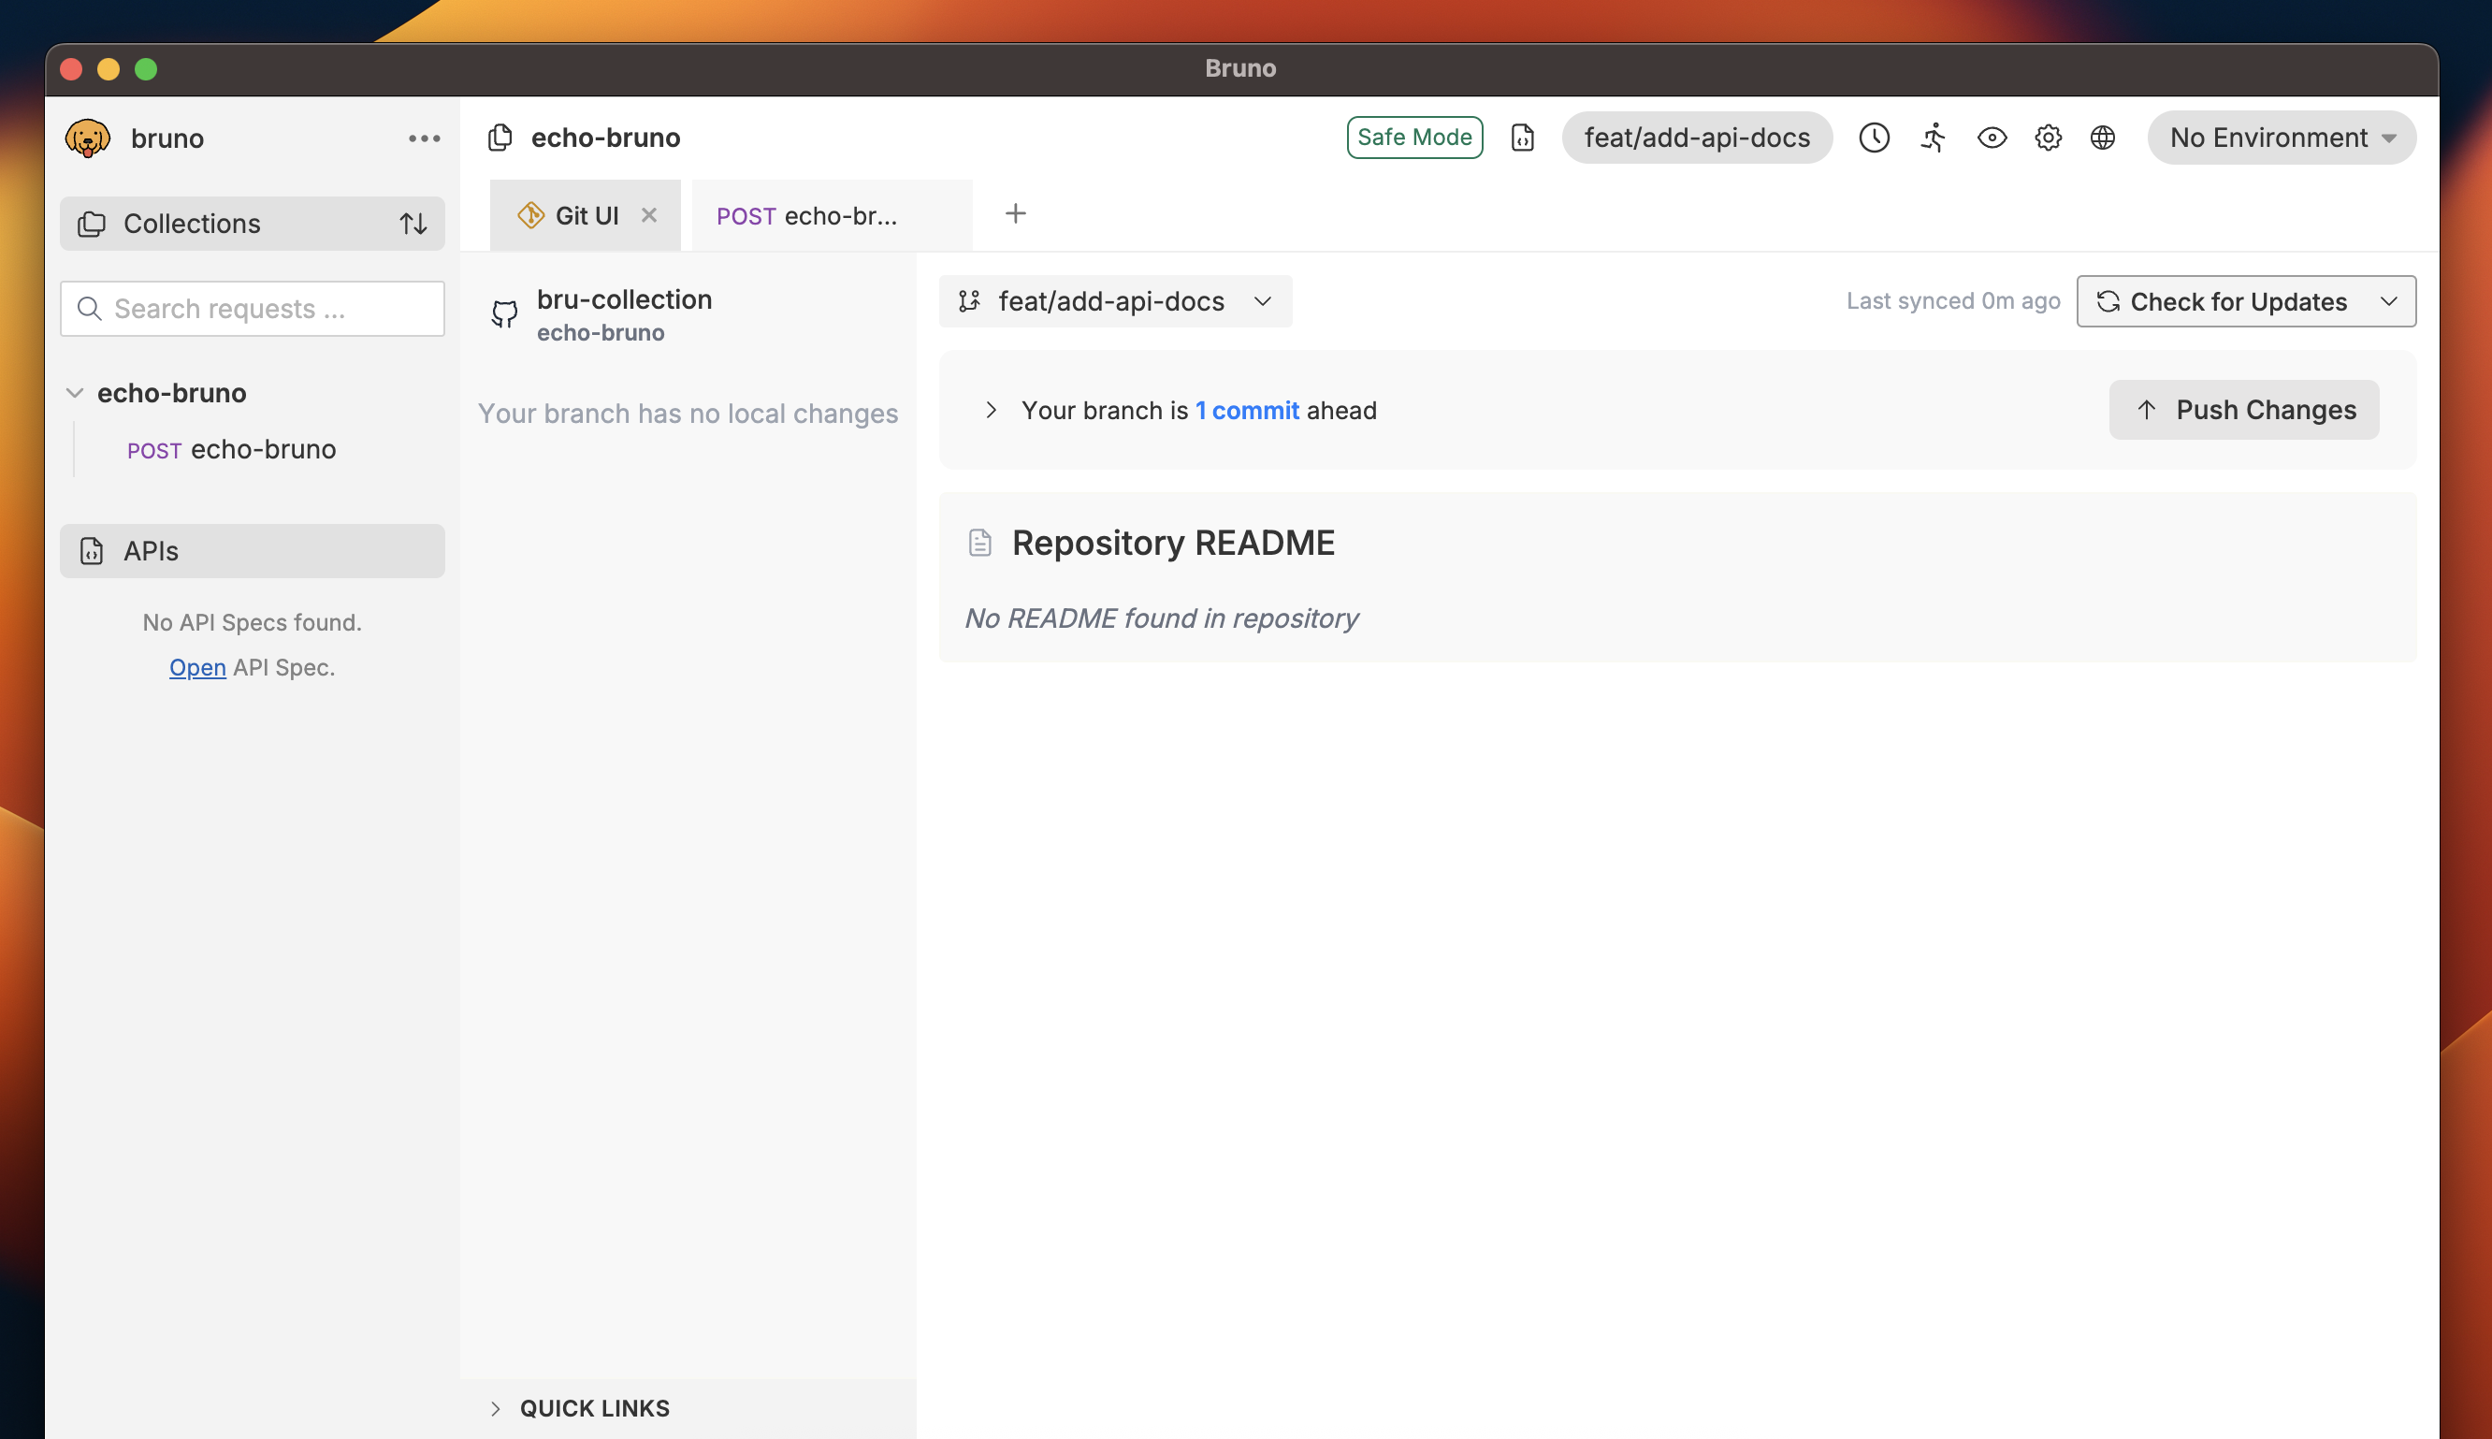Click the sort collections arrows icon
The width and height of the screenshot is (2492, 1439).
413,224
